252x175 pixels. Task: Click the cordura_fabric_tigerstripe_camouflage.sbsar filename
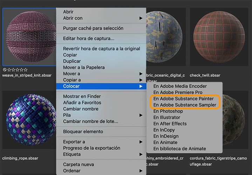[x=218, y=161]
